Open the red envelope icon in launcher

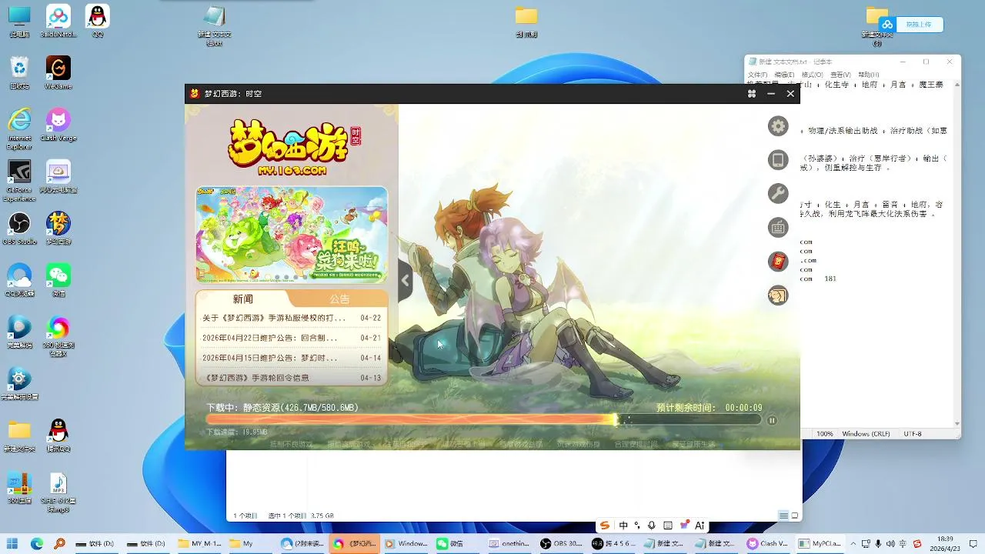(778, 262)
